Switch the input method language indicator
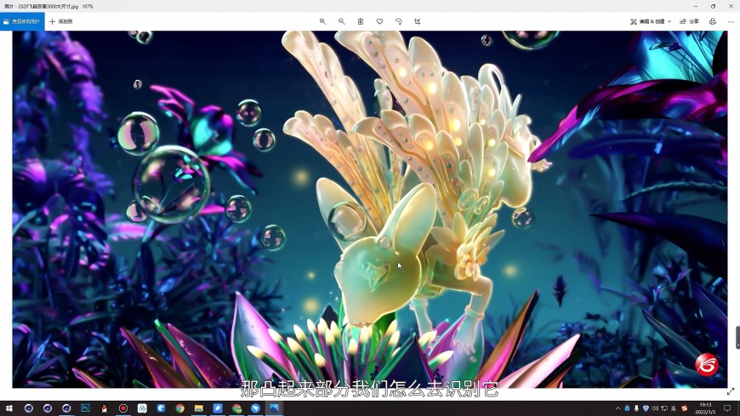This screenshot has height=416, width=740. click(x=674, y=408)
